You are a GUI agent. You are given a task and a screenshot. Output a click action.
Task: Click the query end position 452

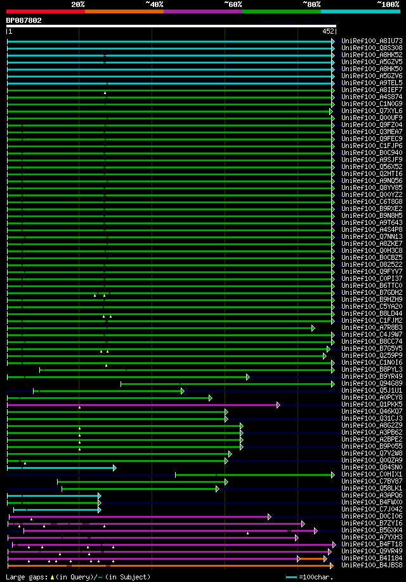click(x=328, y=32)
